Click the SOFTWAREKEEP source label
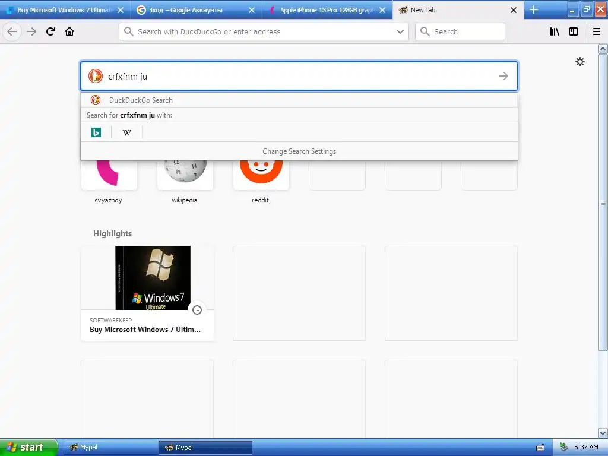608x456 pixels. point(110,320)
